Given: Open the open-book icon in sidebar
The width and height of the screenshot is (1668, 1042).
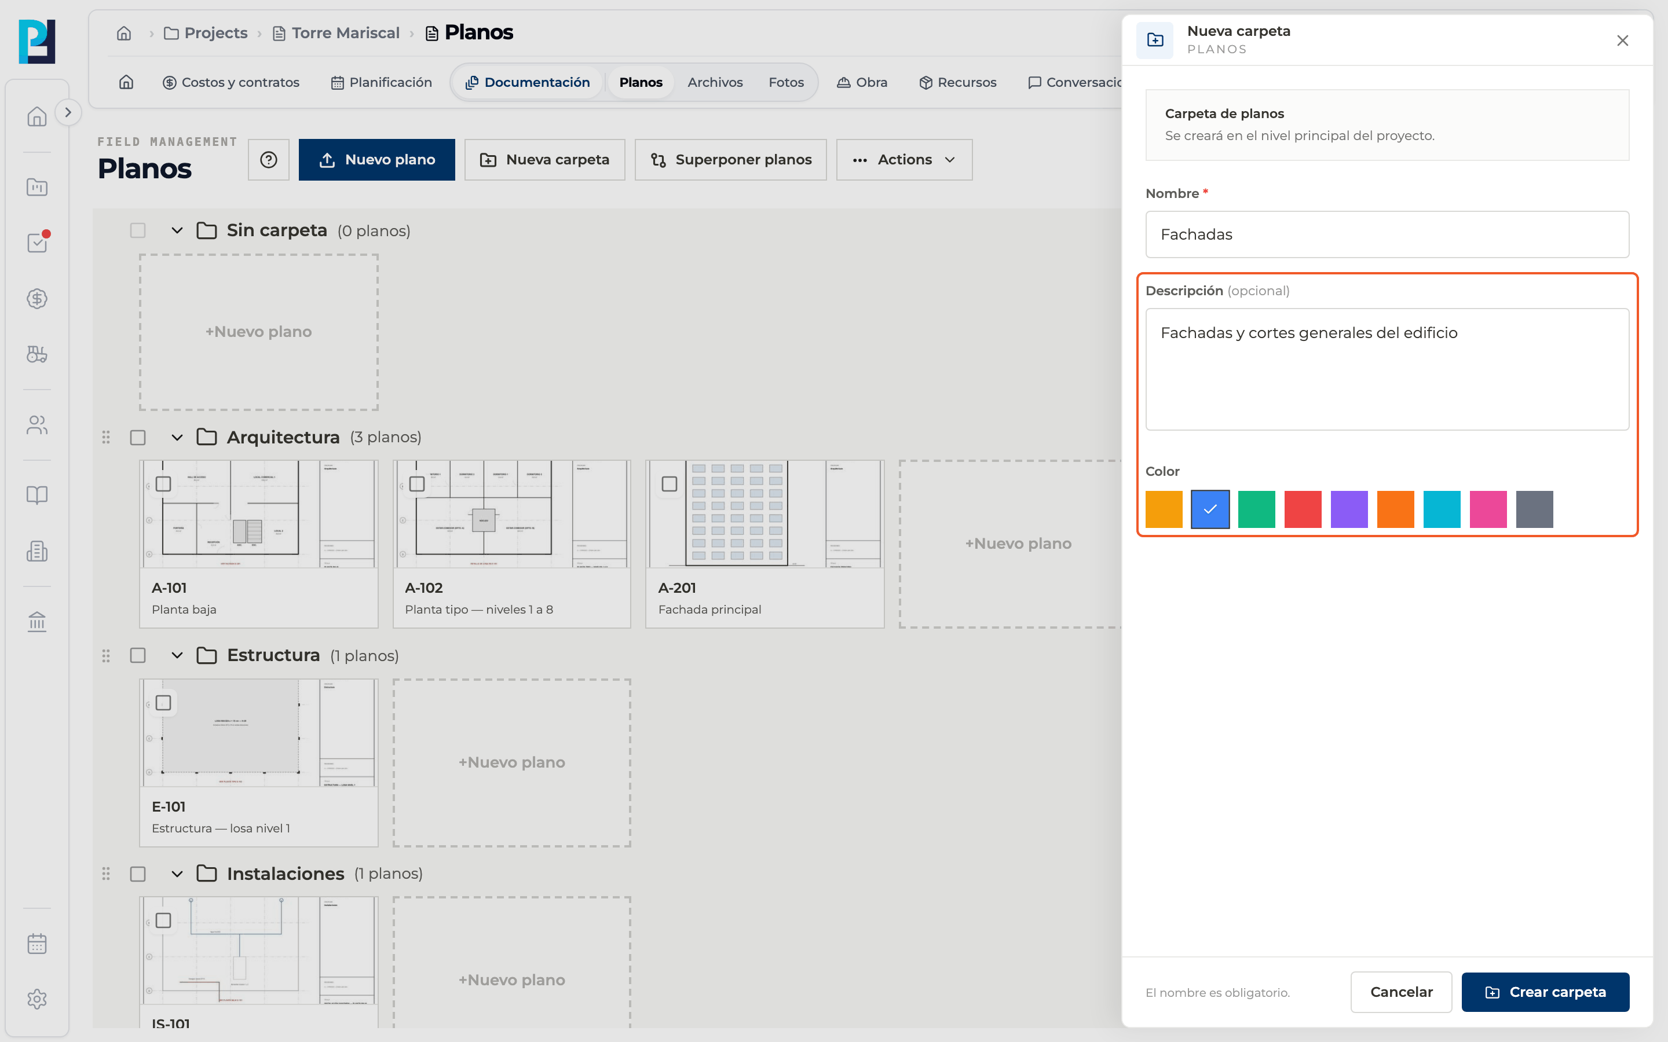Looking at the screenshot, I should (37, 495).
